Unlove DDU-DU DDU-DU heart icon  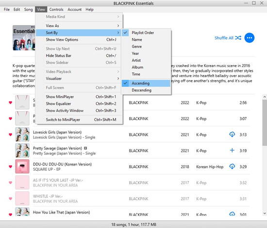10,166
